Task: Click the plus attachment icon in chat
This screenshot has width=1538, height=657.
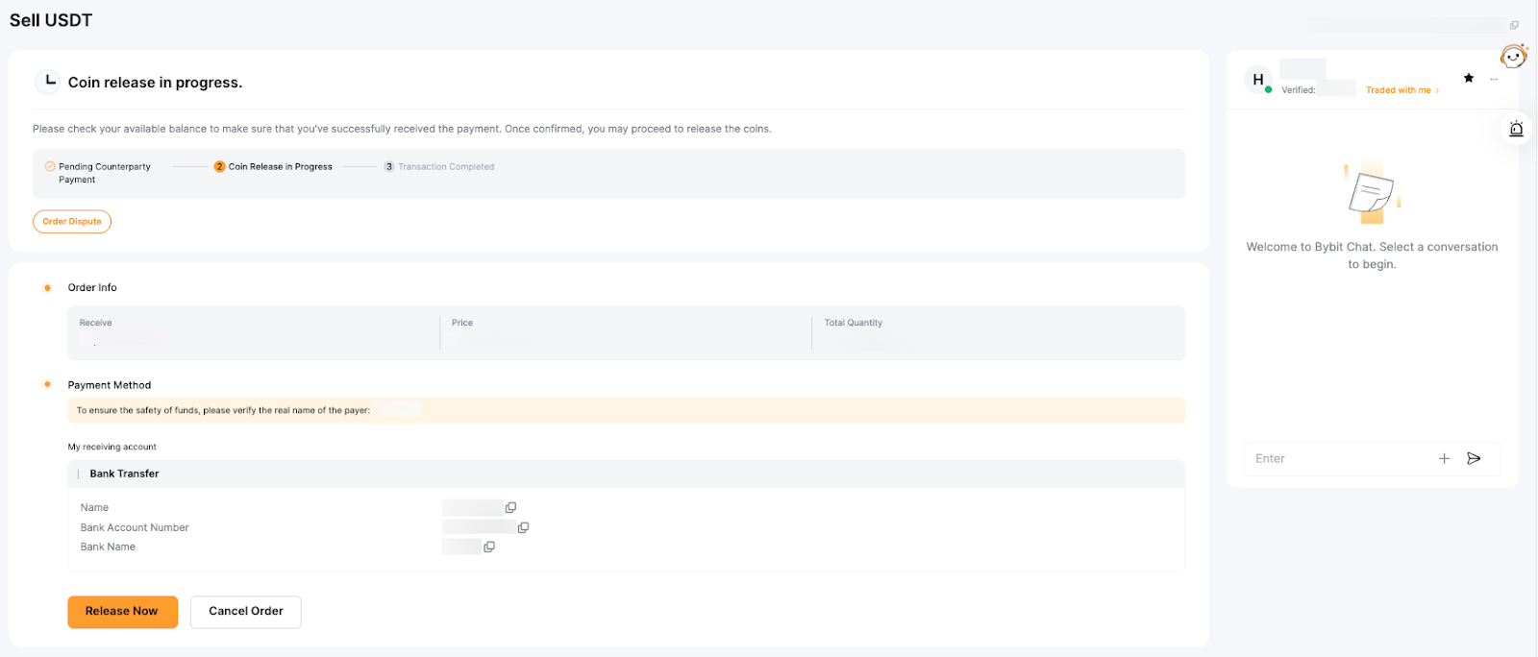Action: [1444, 459]
